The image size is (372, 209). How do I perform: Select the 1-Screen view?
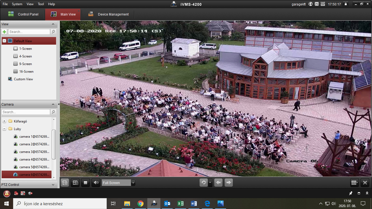click(25, 49)
